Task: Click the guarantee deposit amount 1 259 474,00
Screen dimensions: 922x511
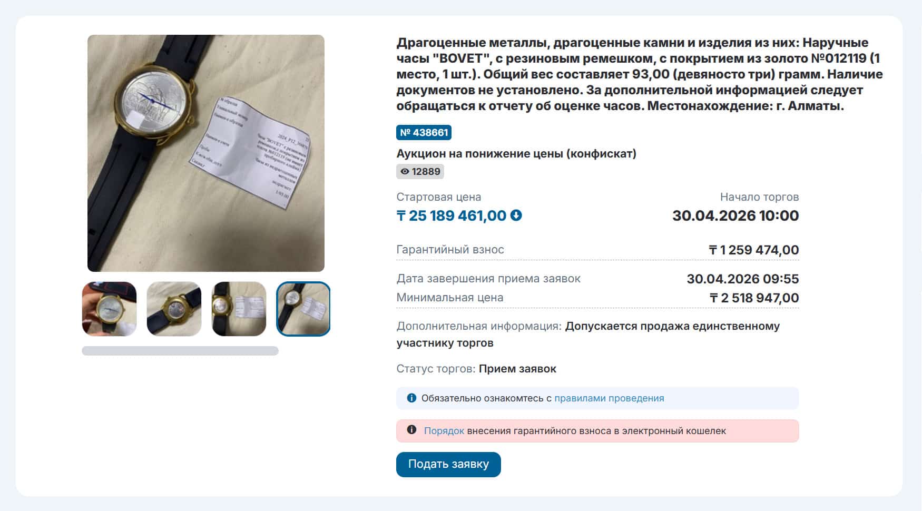Action: (x=754, y=250)
